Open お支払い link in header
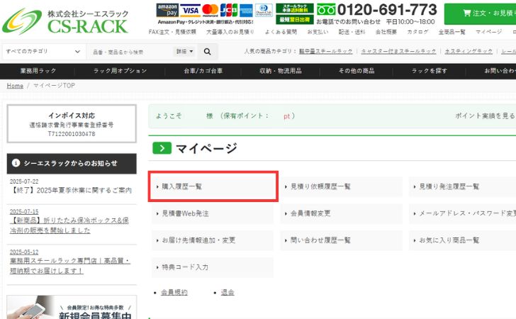 (x=318, y=32)
